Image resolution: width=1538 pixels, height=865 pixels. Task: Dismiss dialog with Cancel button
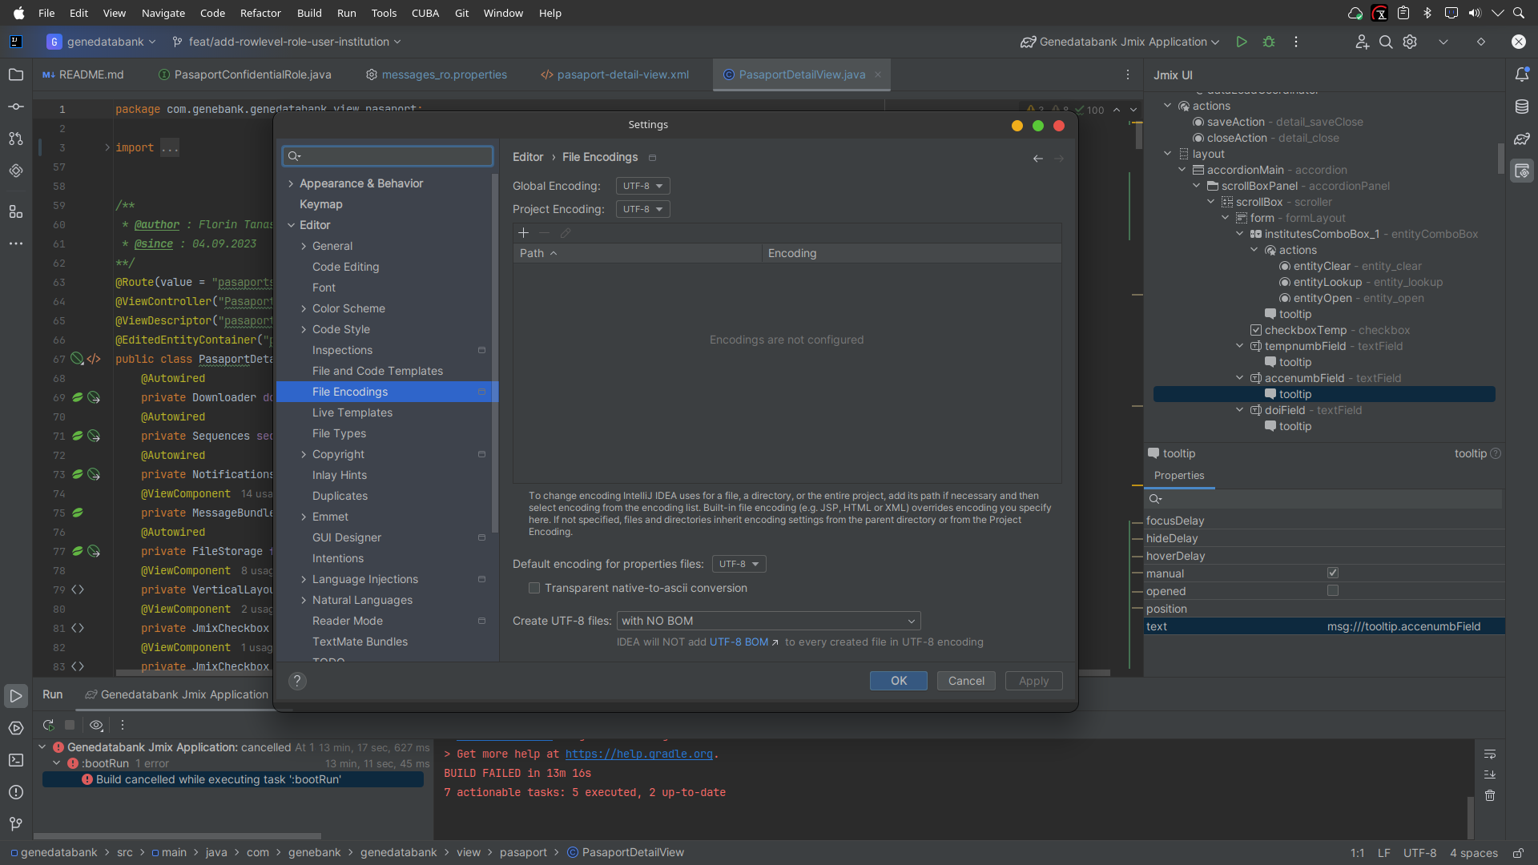[966, 681]
